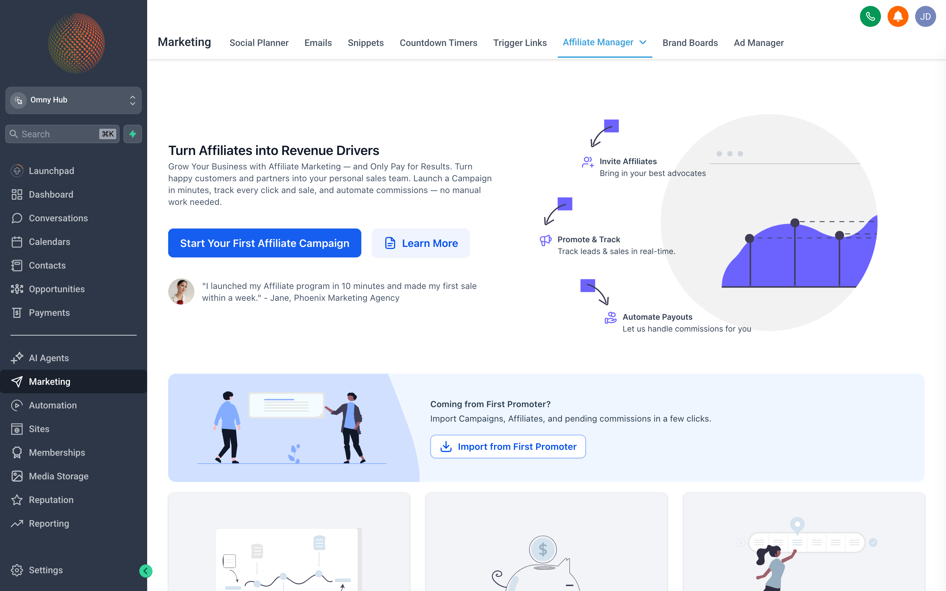Click the Reputation star icon
946x591 pixels.
(17, 500)
